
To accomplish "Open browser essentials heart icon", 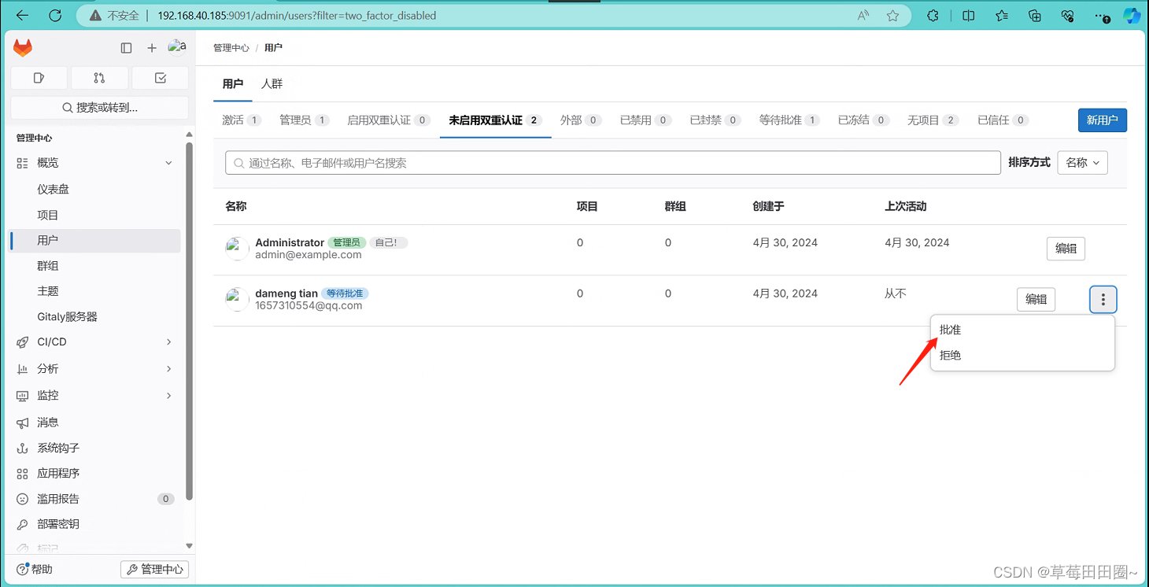I will click(x=1068, y=16).
